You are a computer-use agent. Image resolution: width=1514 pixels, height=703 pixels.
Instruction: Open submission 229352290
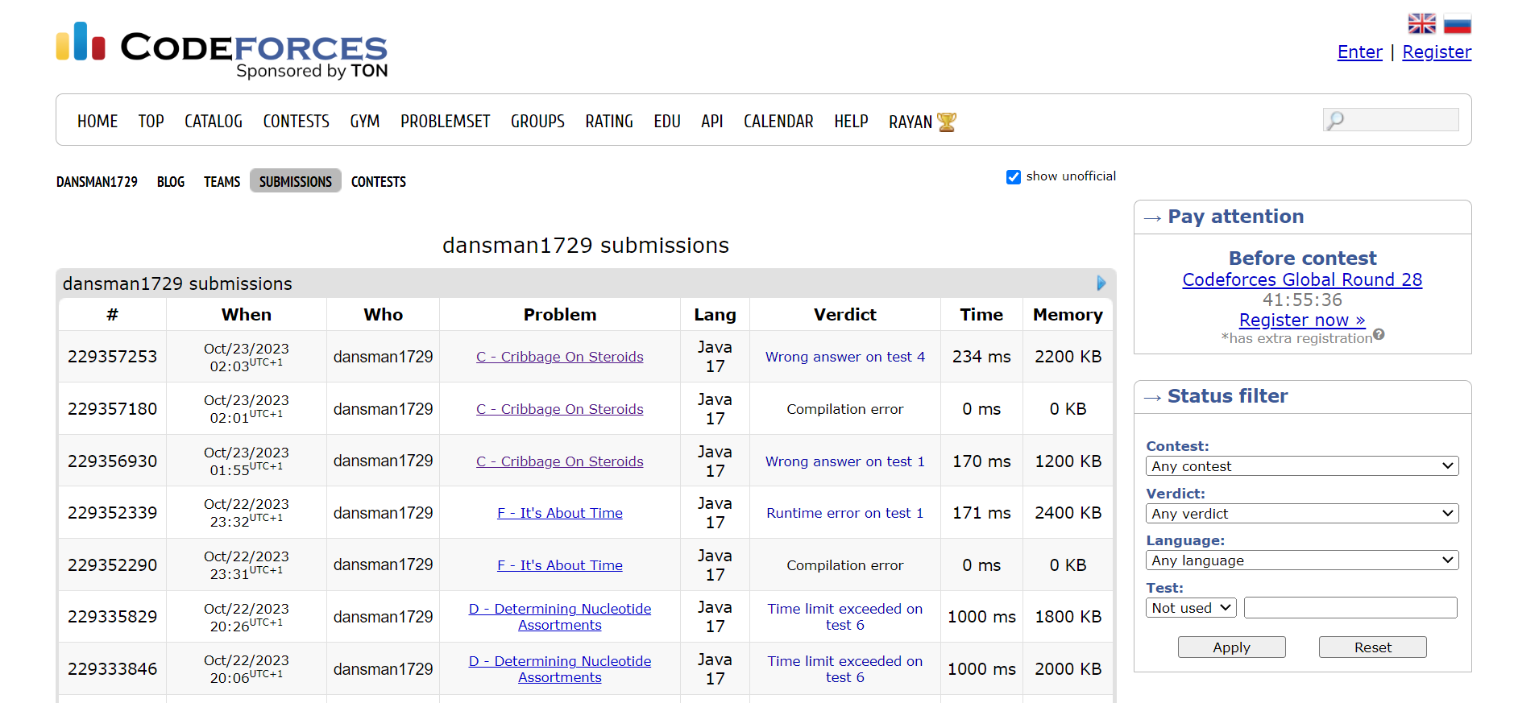point(113,565)
